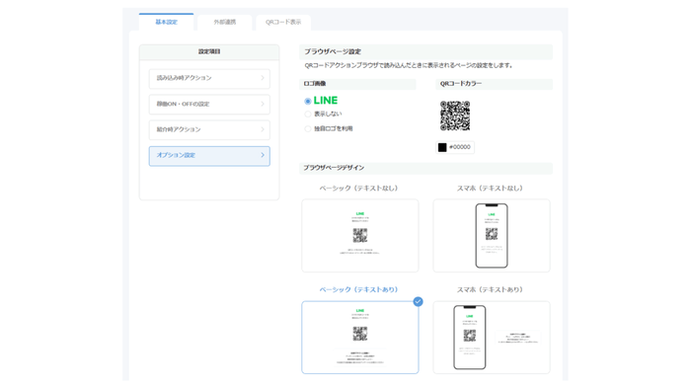The height and width of the screenshot is (389, 691).
Task: Switch to the 外部連携 tab
Action: click(225, 22)
